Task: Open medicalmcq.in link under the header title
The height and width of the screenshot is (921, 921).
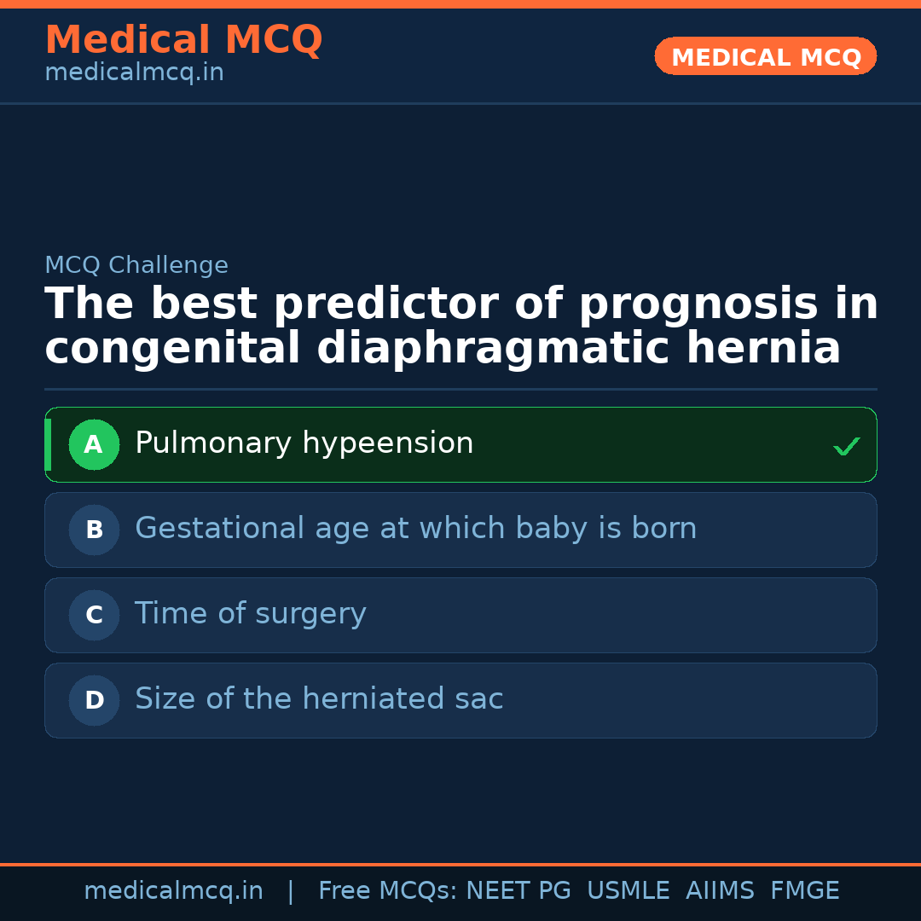Action: click(x=134, y=73)
